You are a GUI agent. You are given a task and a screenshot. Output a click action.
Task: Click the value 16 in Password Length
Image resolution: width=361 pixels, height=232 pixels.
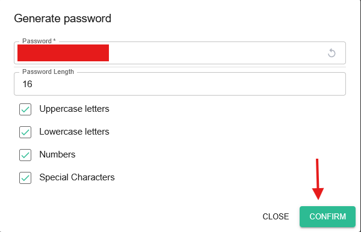[x=27, y=84]
